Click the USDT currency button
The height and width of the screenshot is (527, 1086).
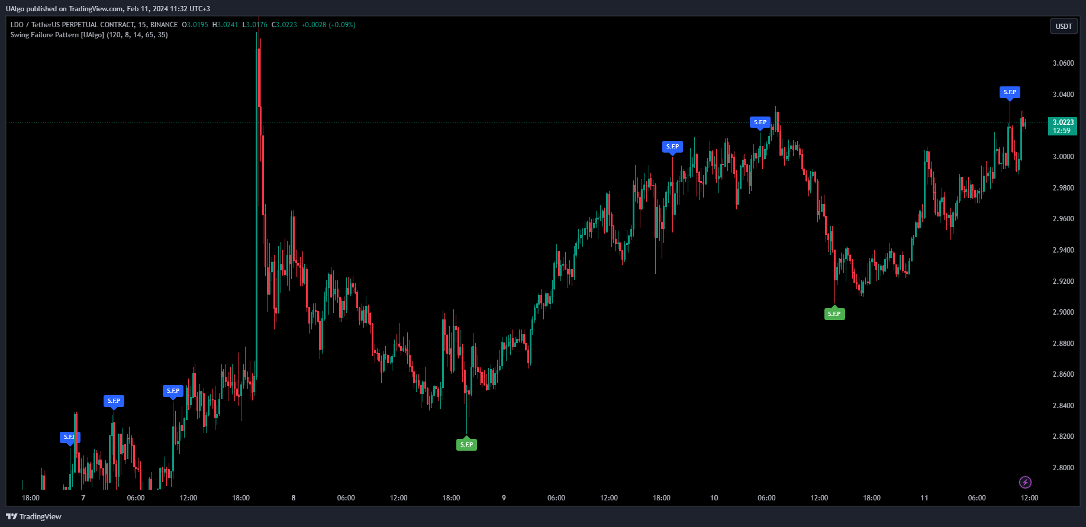(x=1064, y=26)
